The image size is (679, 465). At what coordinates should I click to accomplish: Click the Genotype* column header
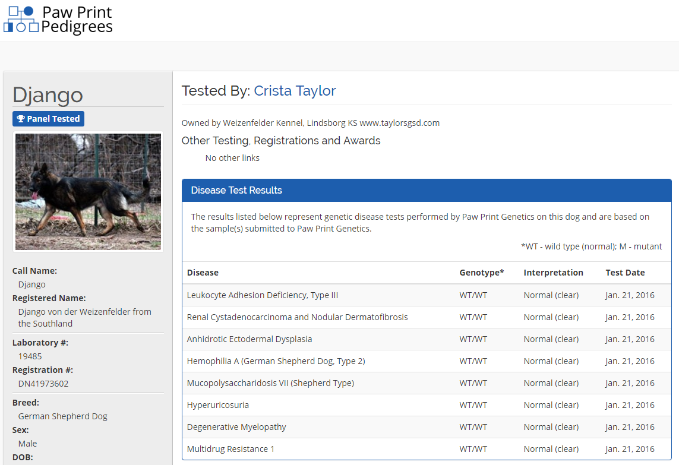[482, 273]
